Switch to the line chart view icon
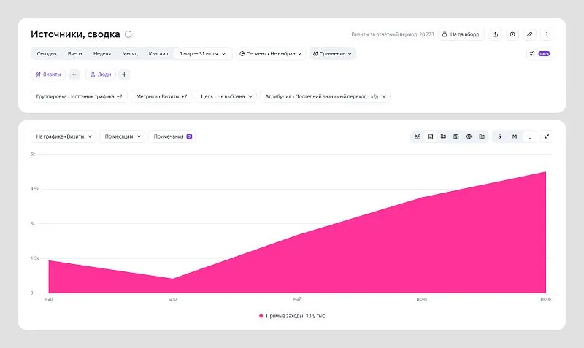Viewport: 584px width, 348px height. (x=417, y=136)
